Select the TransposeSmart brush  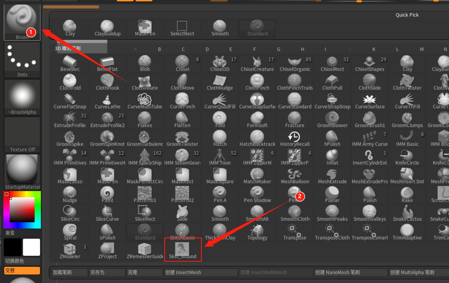pos(370,232)
